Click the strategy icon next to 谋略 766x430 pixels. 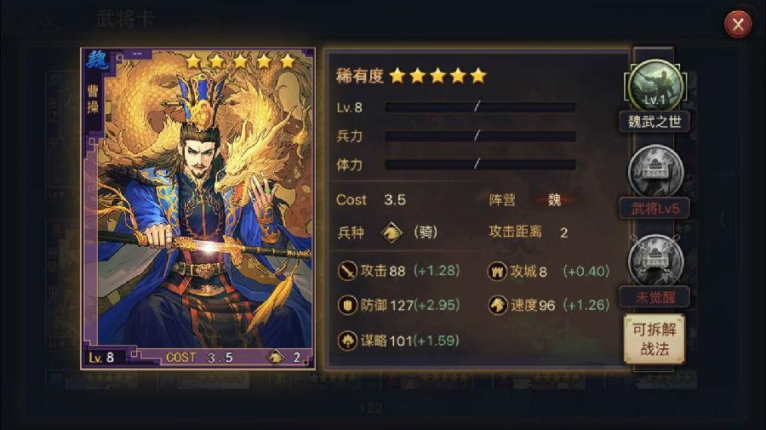click(x=347, y=340)
